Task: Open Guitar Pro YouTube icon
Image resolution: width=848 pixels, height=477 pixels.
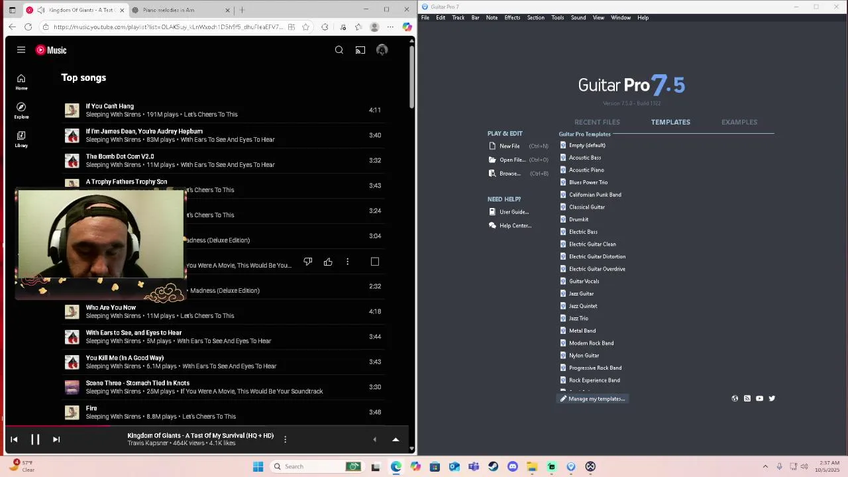Action: 759,399
